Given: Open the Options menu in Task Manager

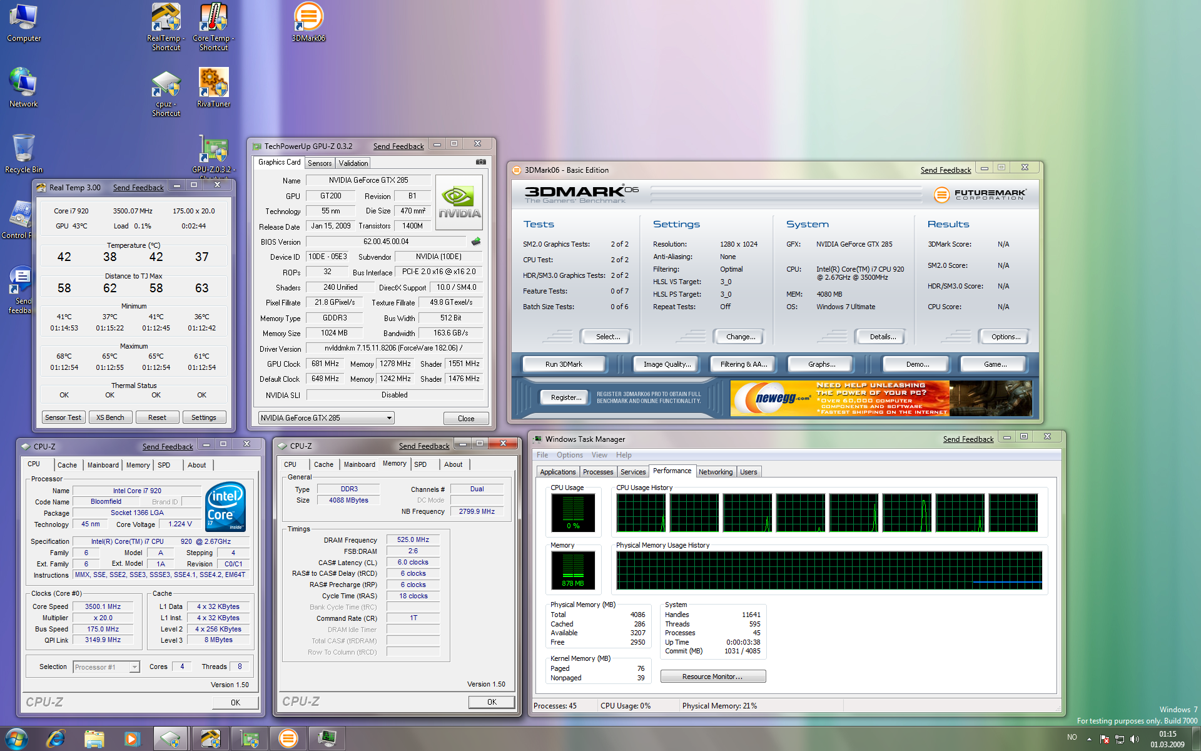Looking at the screenshot, I should [569, 455].
